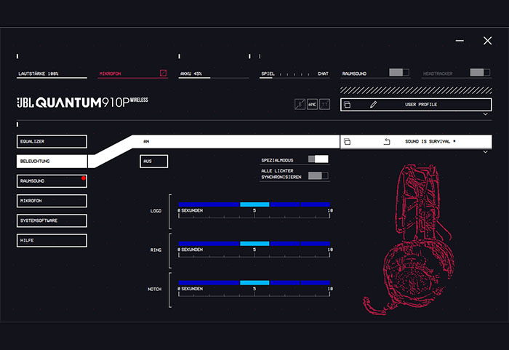This screenshot has width=509, height=350.
Task: Click the microphone mute icon beside MIKROFON
Action: [x=163, y=73]
